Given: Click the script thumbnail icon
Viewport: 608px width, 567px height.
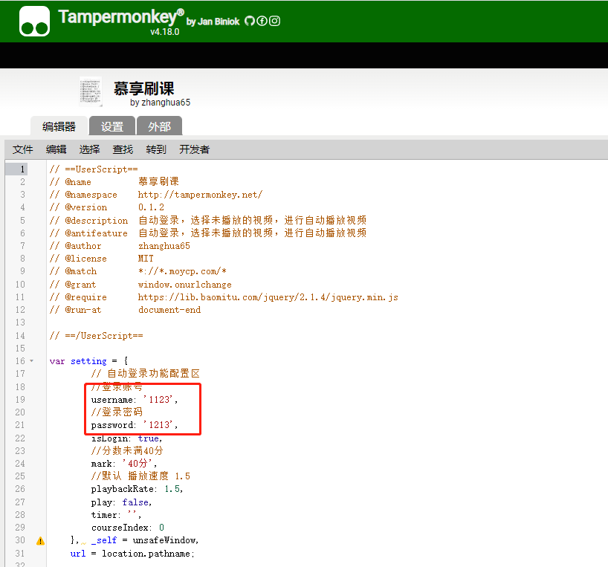Looking at the screenshot, I should click(91, 91).
